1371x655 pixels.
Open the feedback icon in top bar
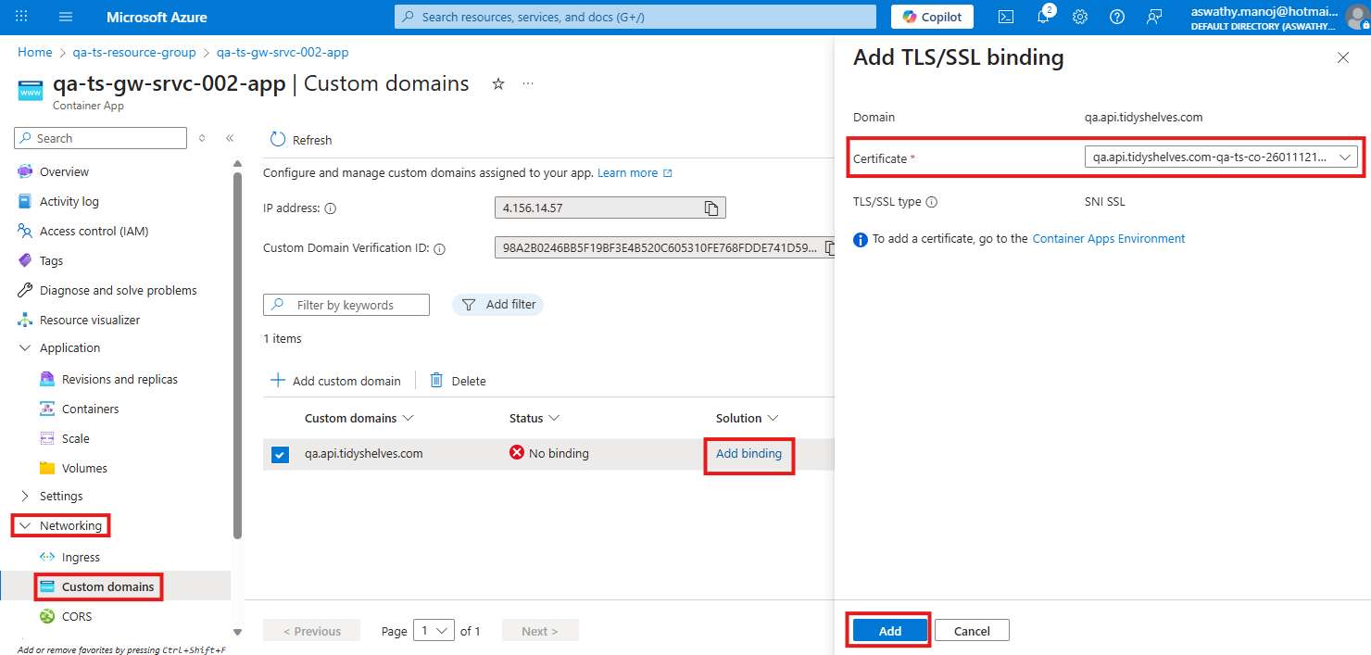click(1154, 17)
